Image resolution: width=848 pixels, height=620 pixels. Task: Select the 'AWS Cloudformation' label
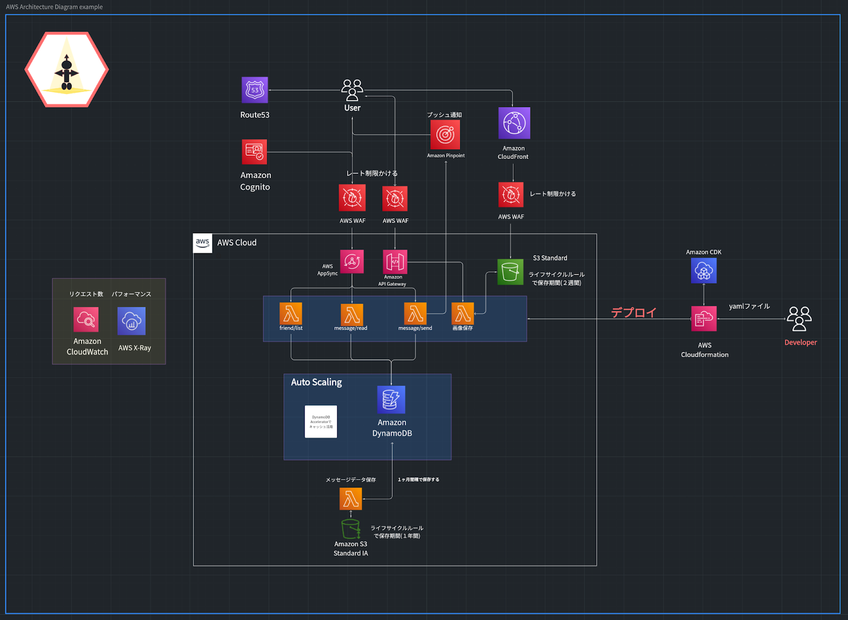(x=705, y=350)
